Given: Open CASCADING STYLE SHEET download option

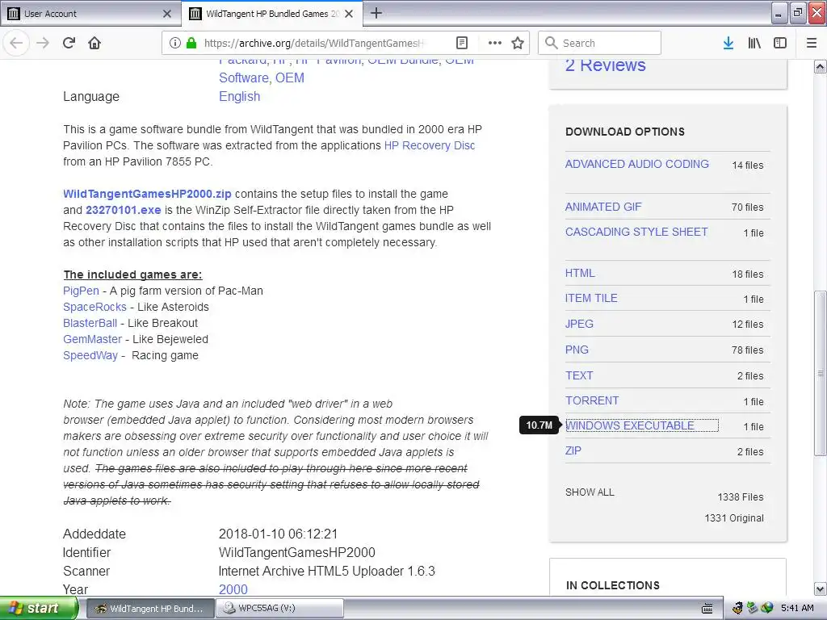Looking at the screenshot, I should point(636,232).
